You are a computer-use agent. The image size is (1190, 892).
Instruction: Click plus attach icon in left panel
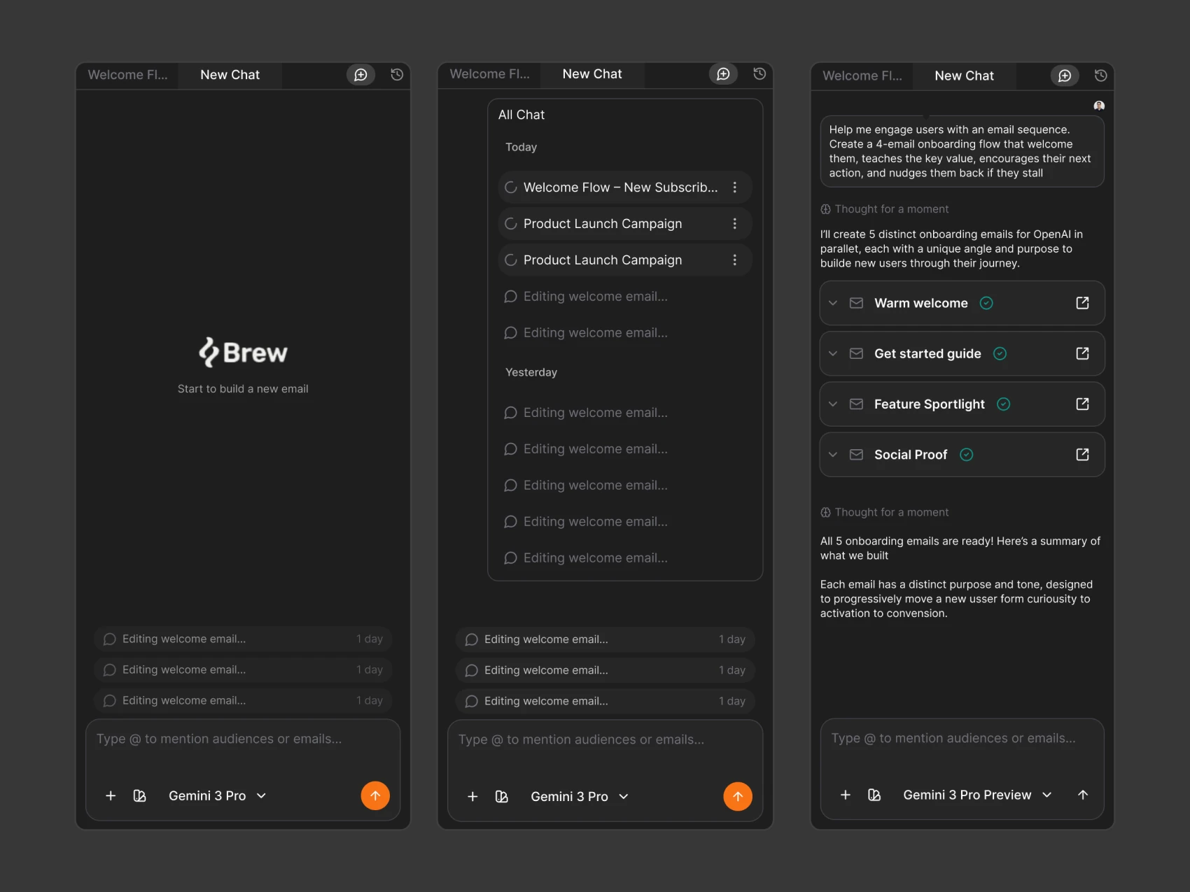coord(111,795)
